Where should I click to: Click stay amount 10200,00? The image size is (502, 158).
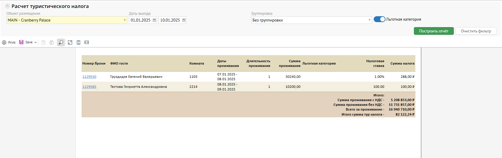click(x=293, y=87)
